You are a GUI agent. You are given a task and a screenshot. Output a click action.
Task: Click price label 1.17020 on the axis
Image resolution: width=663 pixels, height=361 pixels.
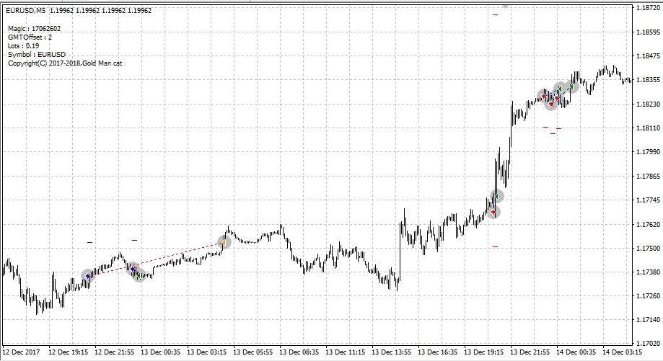[648, 344]
